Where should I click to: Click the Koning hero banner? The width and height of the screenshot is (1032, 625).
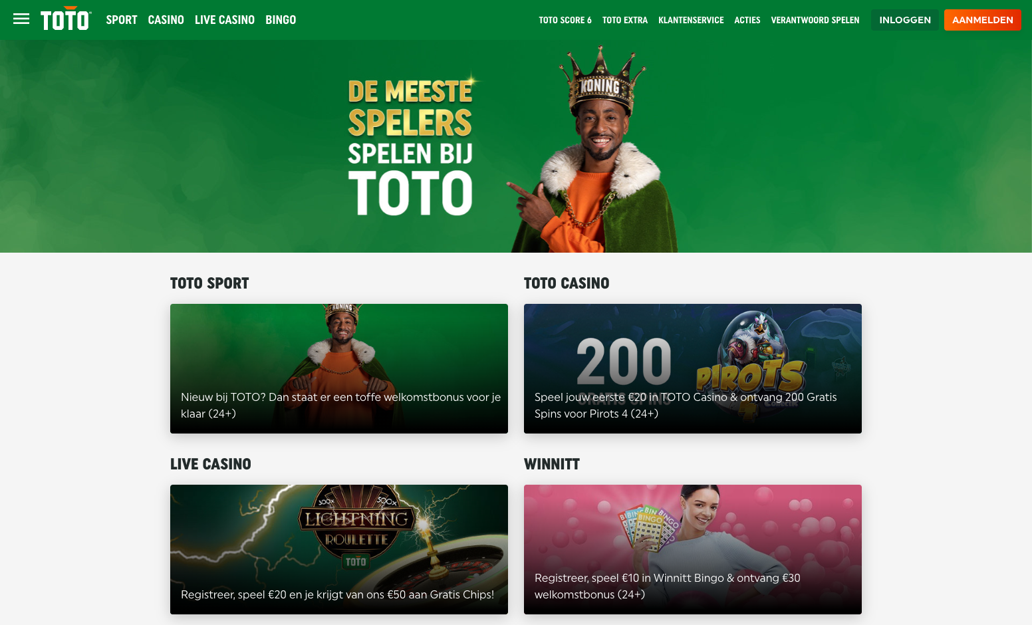click(x=516, y=146)
